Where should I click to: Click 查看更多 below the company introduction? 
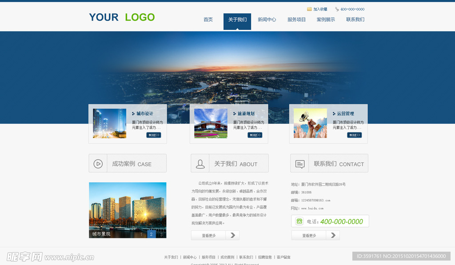coord(209,235)
